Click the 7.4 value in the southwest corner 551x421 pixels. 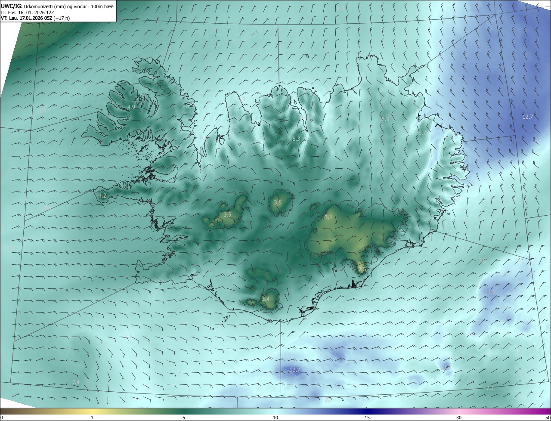point(76,382)
